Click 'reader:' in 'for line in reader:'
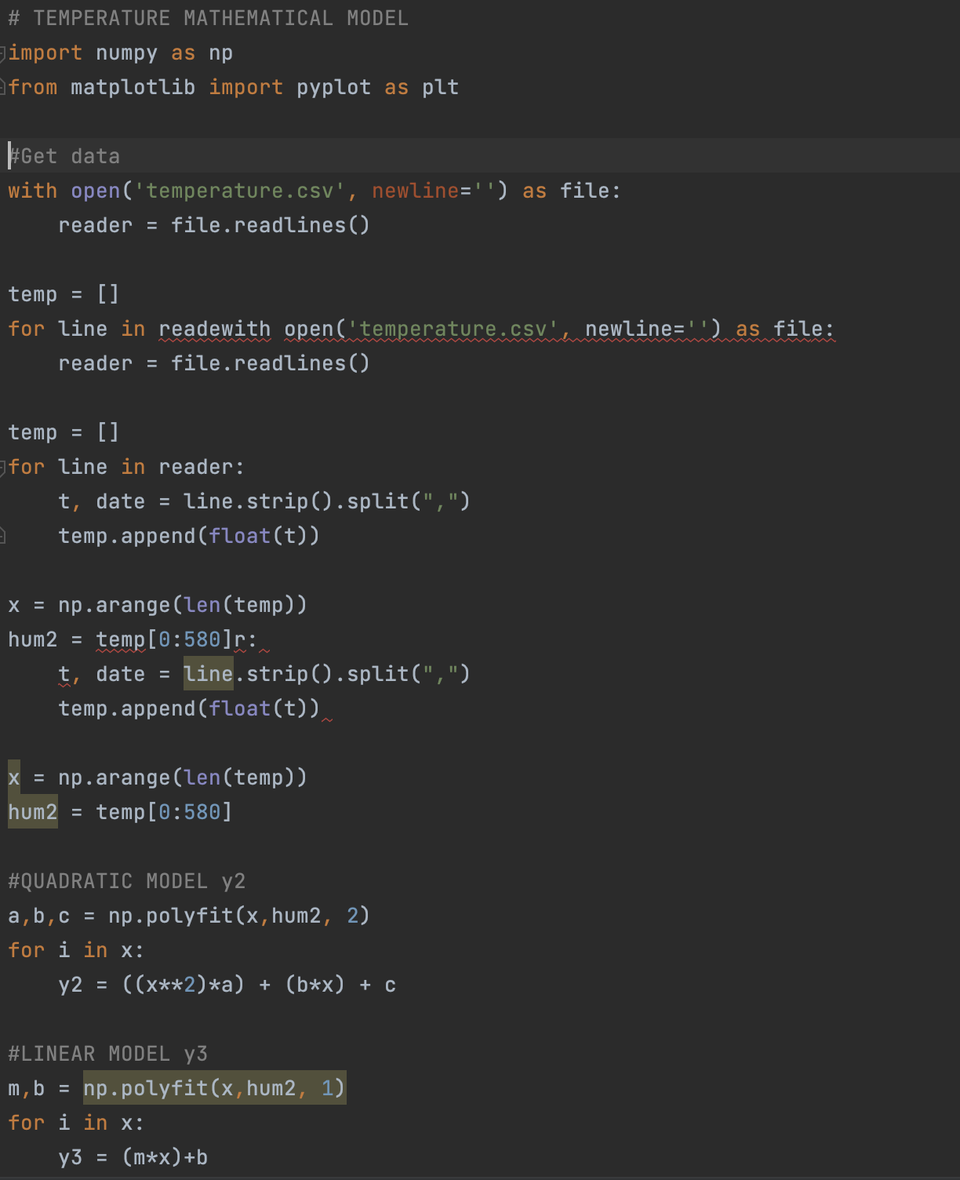 coord(202,467)
